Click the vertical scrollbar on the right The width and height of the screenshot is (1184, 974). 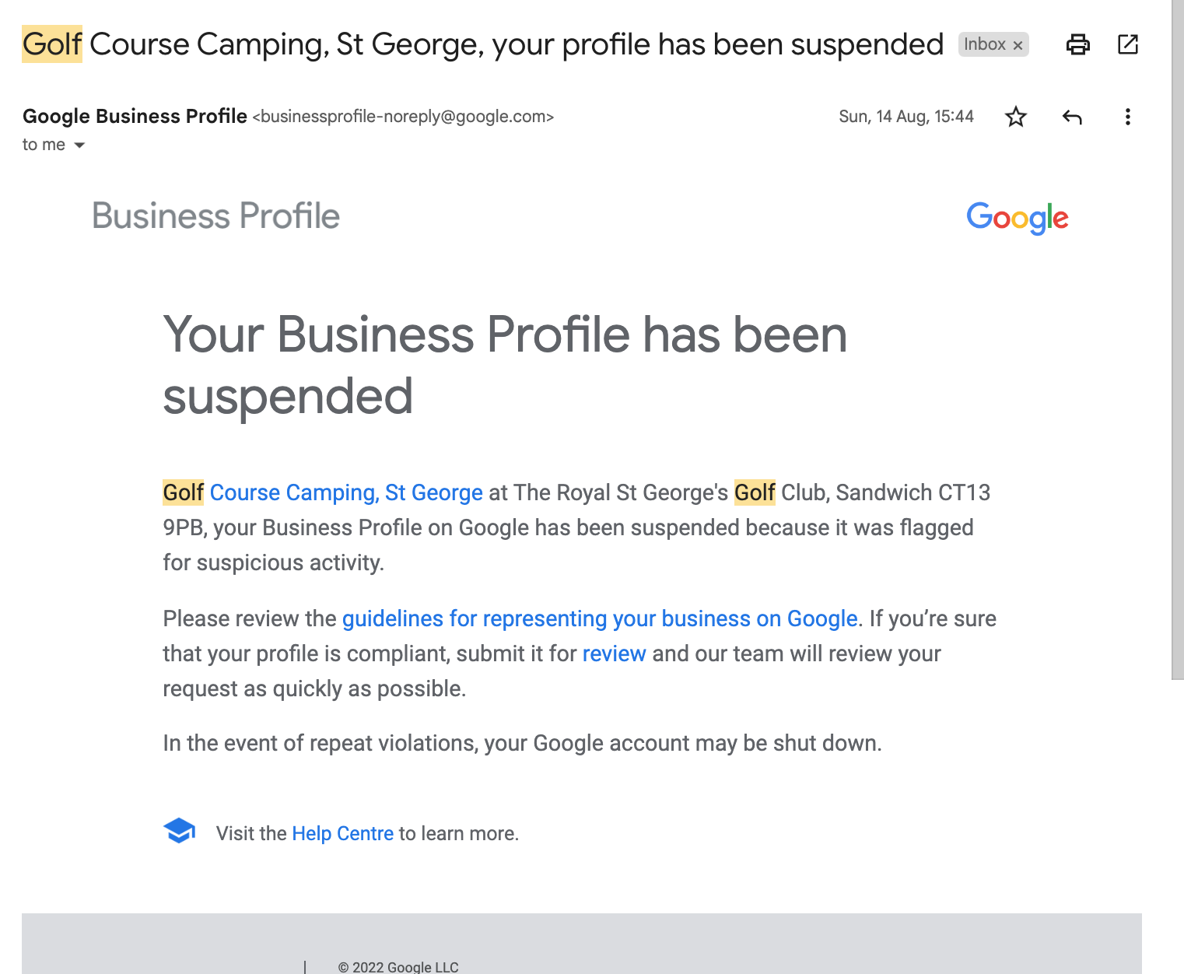[x=1178, y=339]
